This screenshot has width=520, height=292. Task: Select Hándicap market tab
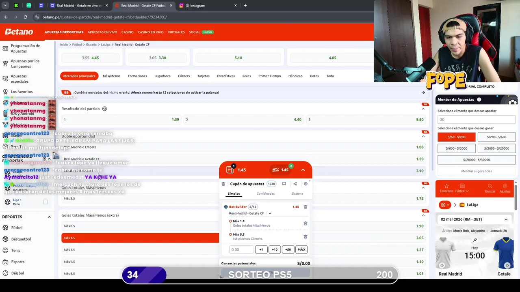[295, 76]
